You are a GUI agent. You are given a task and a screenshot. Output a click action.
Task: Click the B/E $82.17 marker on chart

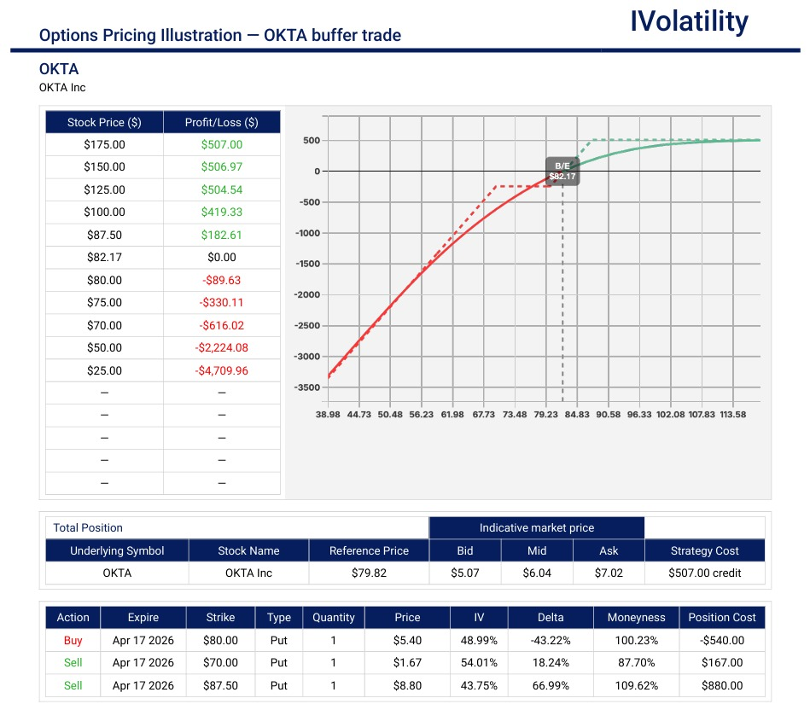[562, 172]
